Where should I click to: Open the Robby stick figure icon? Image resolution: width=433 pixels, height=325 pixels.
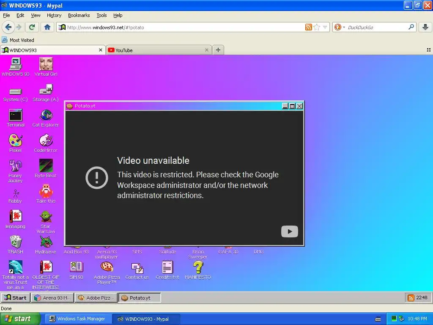click(x=16, y=196)
